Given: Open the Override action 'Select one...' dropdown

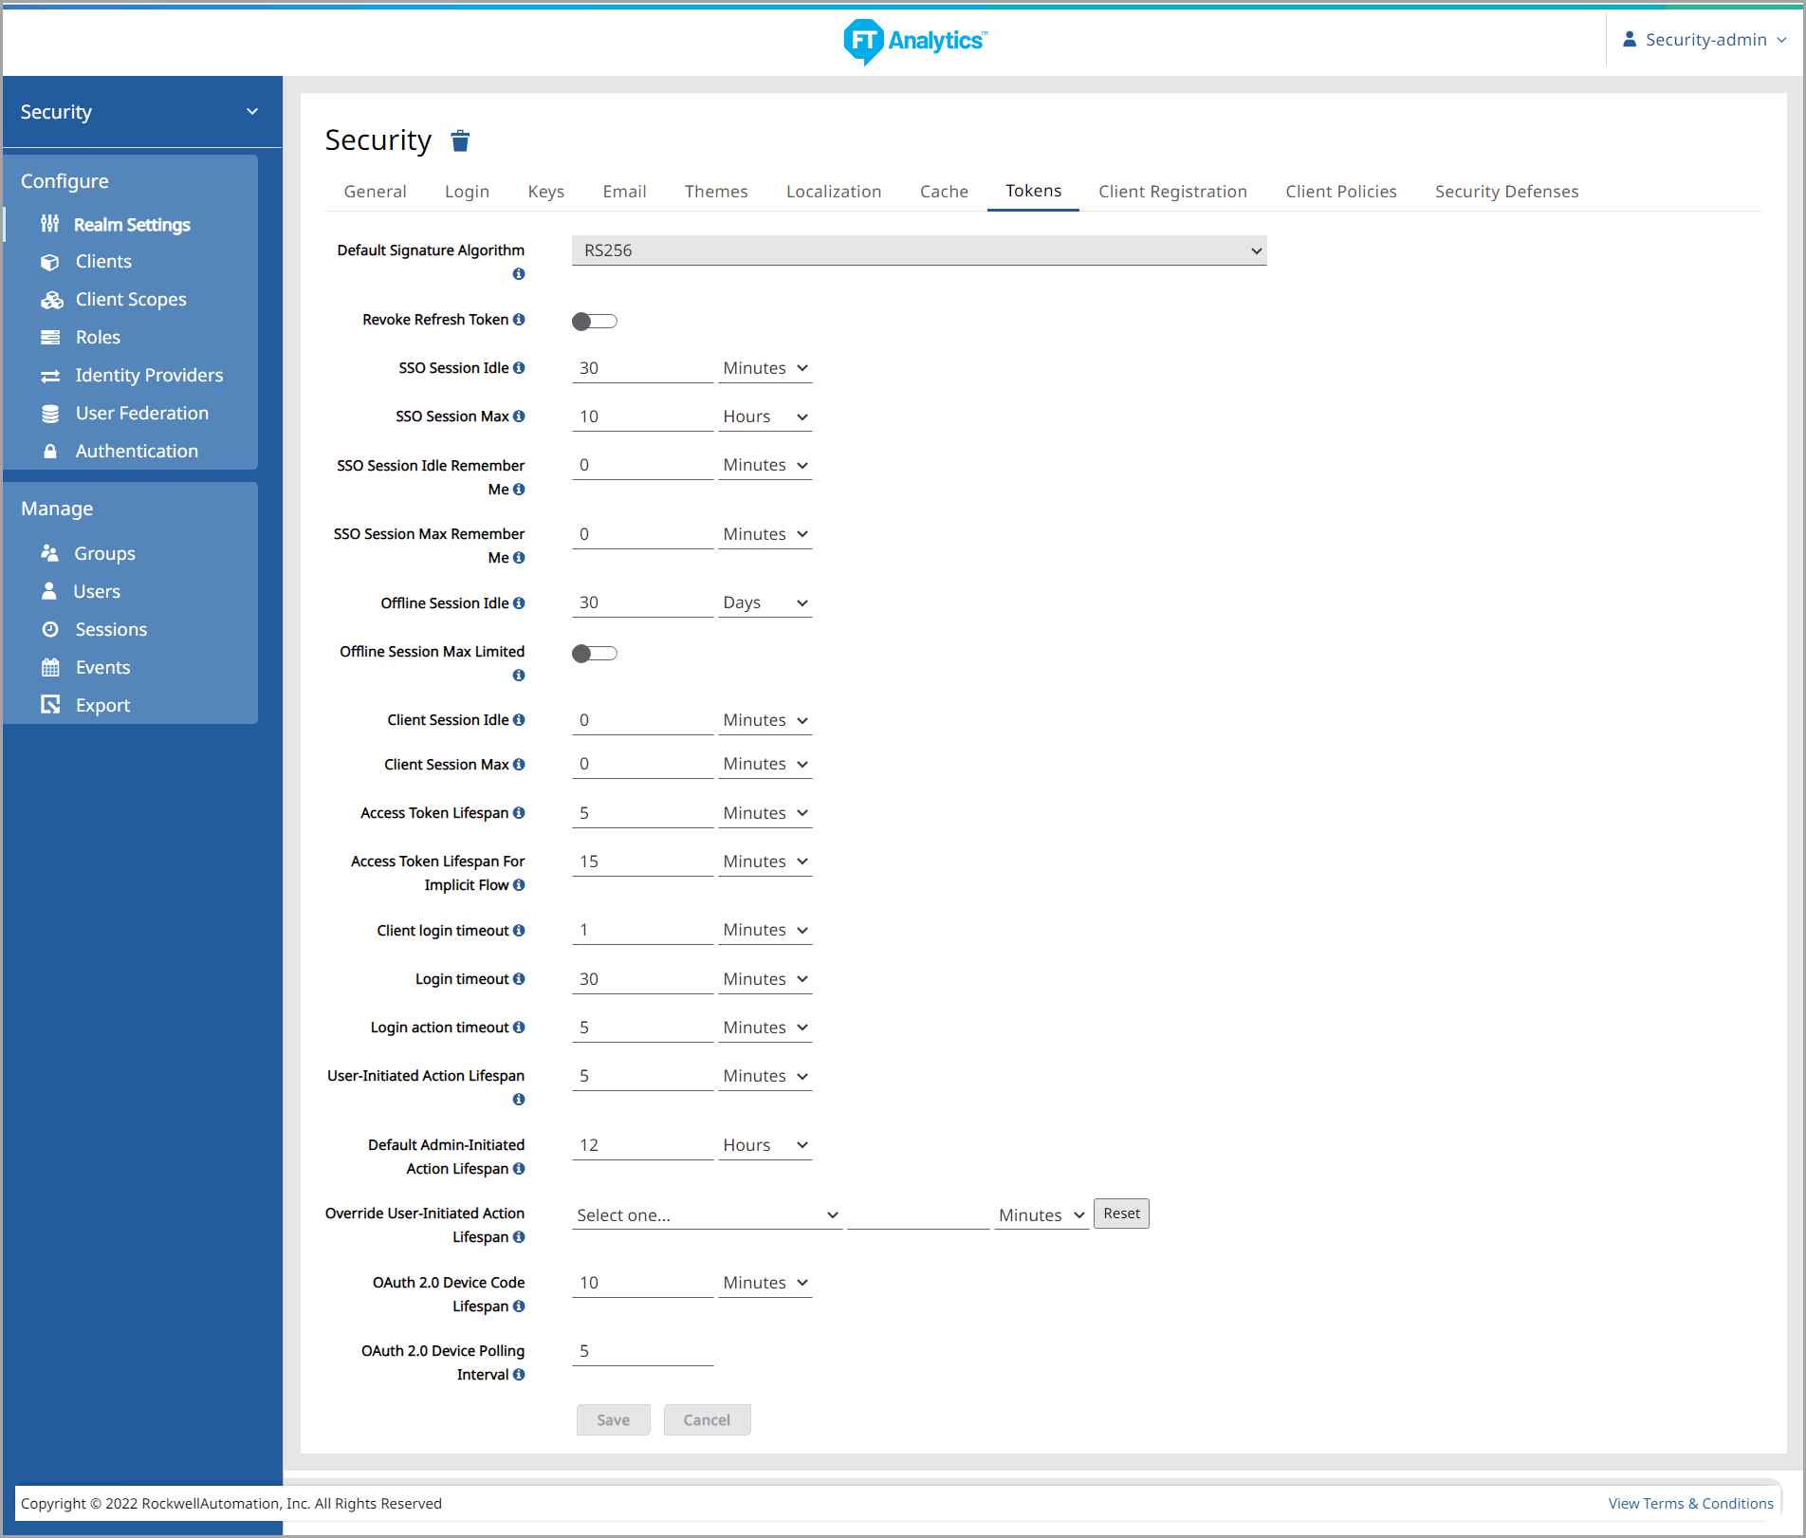Looking at the screenshot, I should click(708, 1215).
